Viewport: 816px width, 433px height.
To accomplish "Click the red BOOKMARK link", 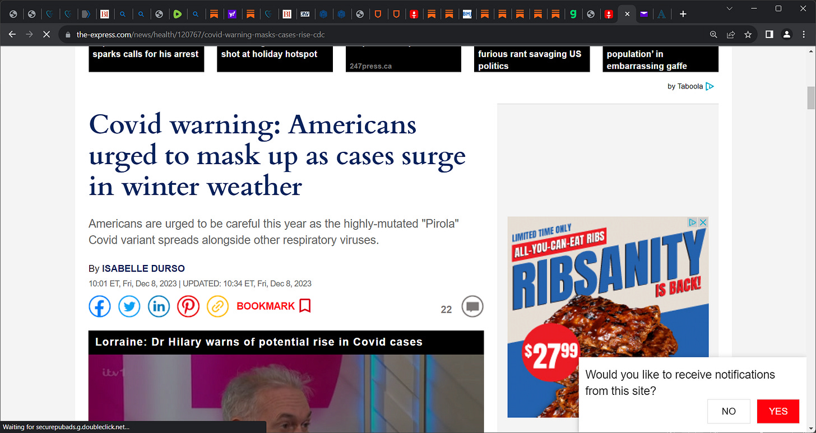I will point(273,306).
